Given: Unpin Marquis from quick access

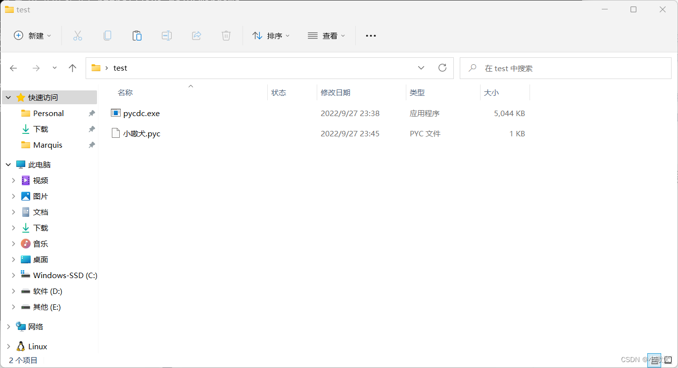Looking at the screenshot, I should click(92, 145).
